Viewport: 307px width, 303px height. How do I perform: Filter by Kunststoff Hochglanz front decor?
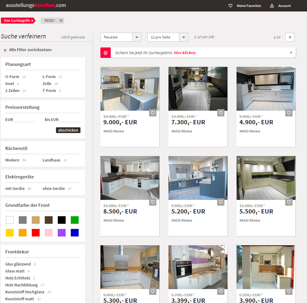25,292
